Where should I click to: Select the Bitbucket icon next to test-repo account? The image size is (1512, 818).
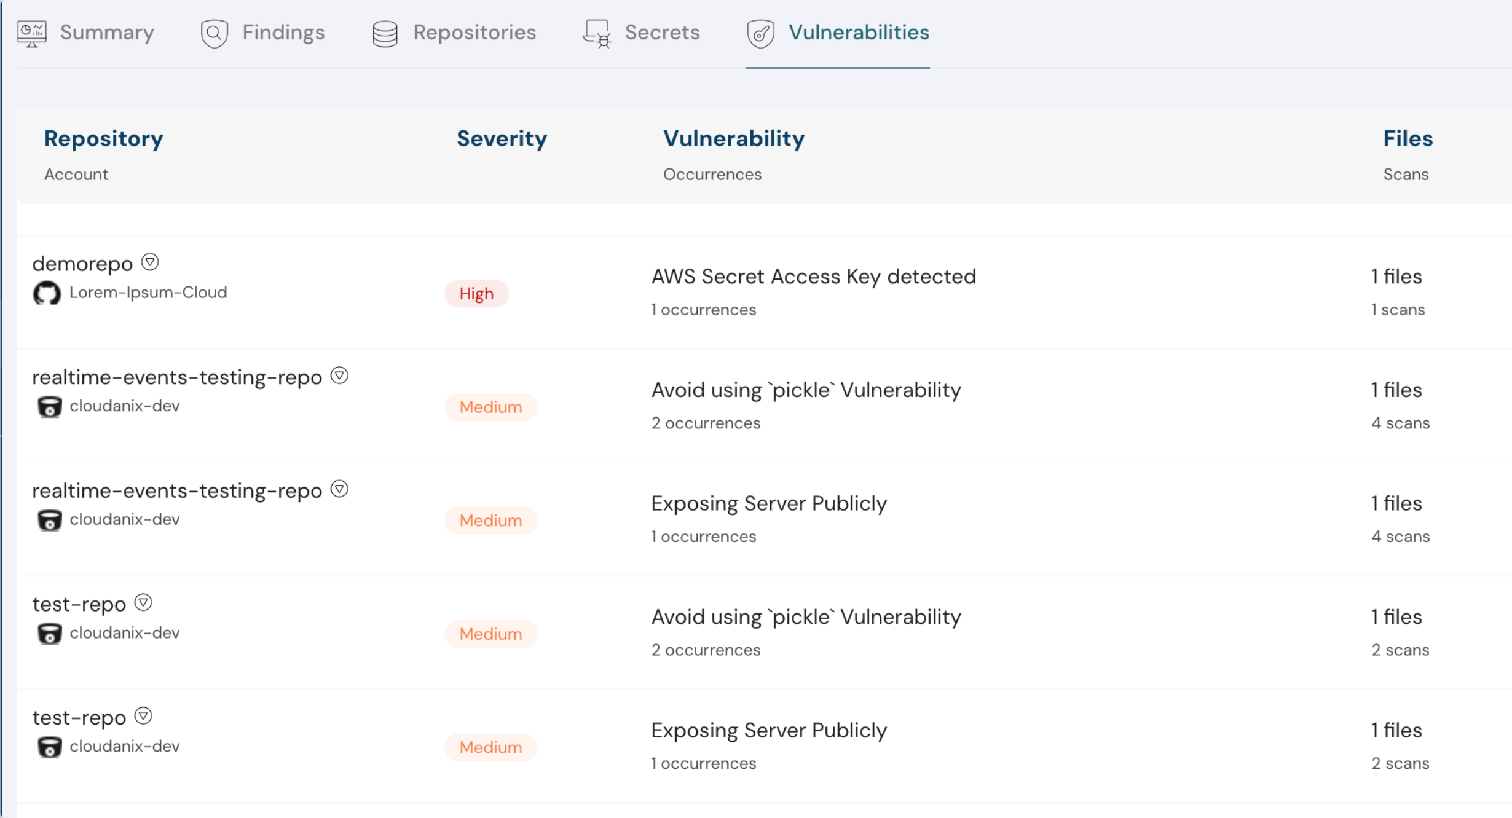[x=50, y=634]
